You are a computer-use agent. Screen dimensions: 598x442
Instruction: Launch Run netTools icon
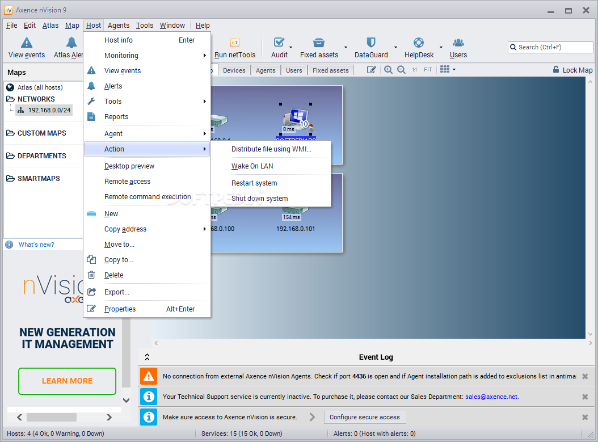(x=234, y=43)
